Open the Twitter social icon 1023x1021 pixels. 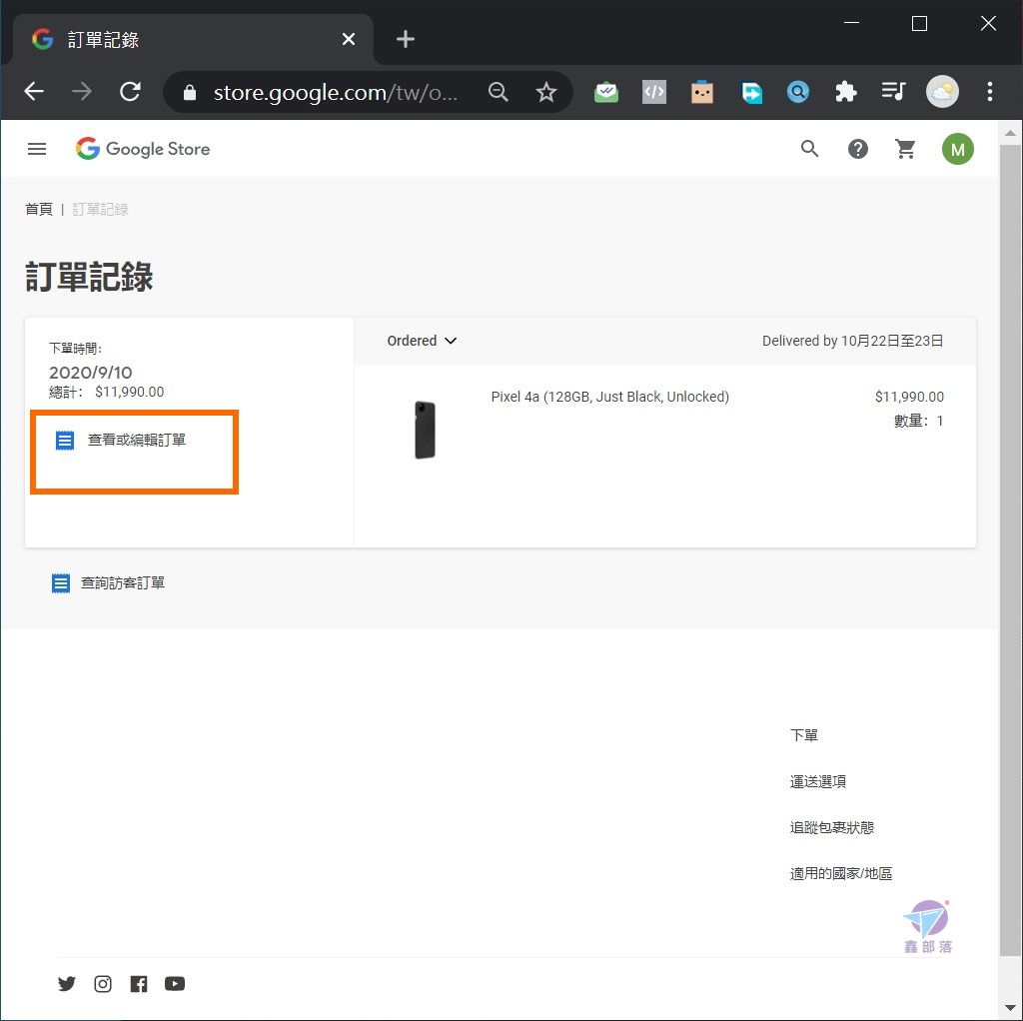click(67, 983)
